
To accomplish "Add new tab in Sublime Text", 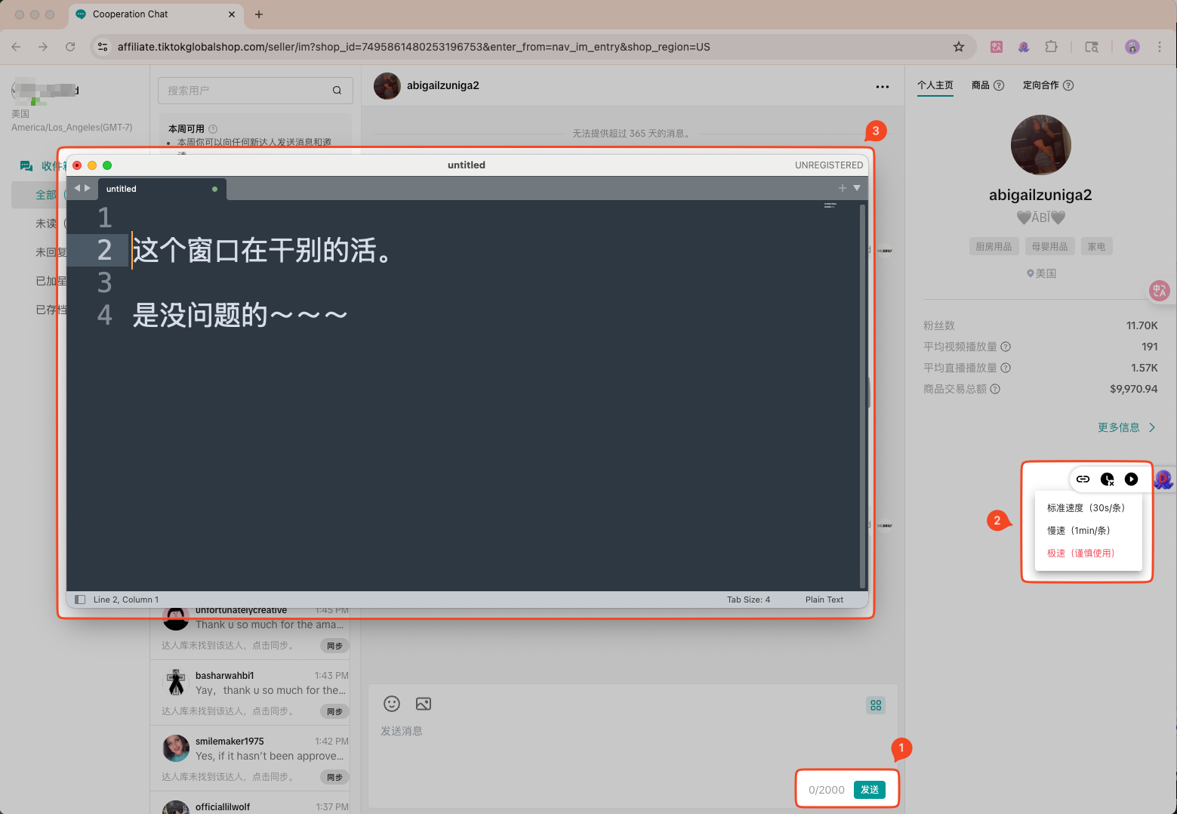I will point(843,188).
